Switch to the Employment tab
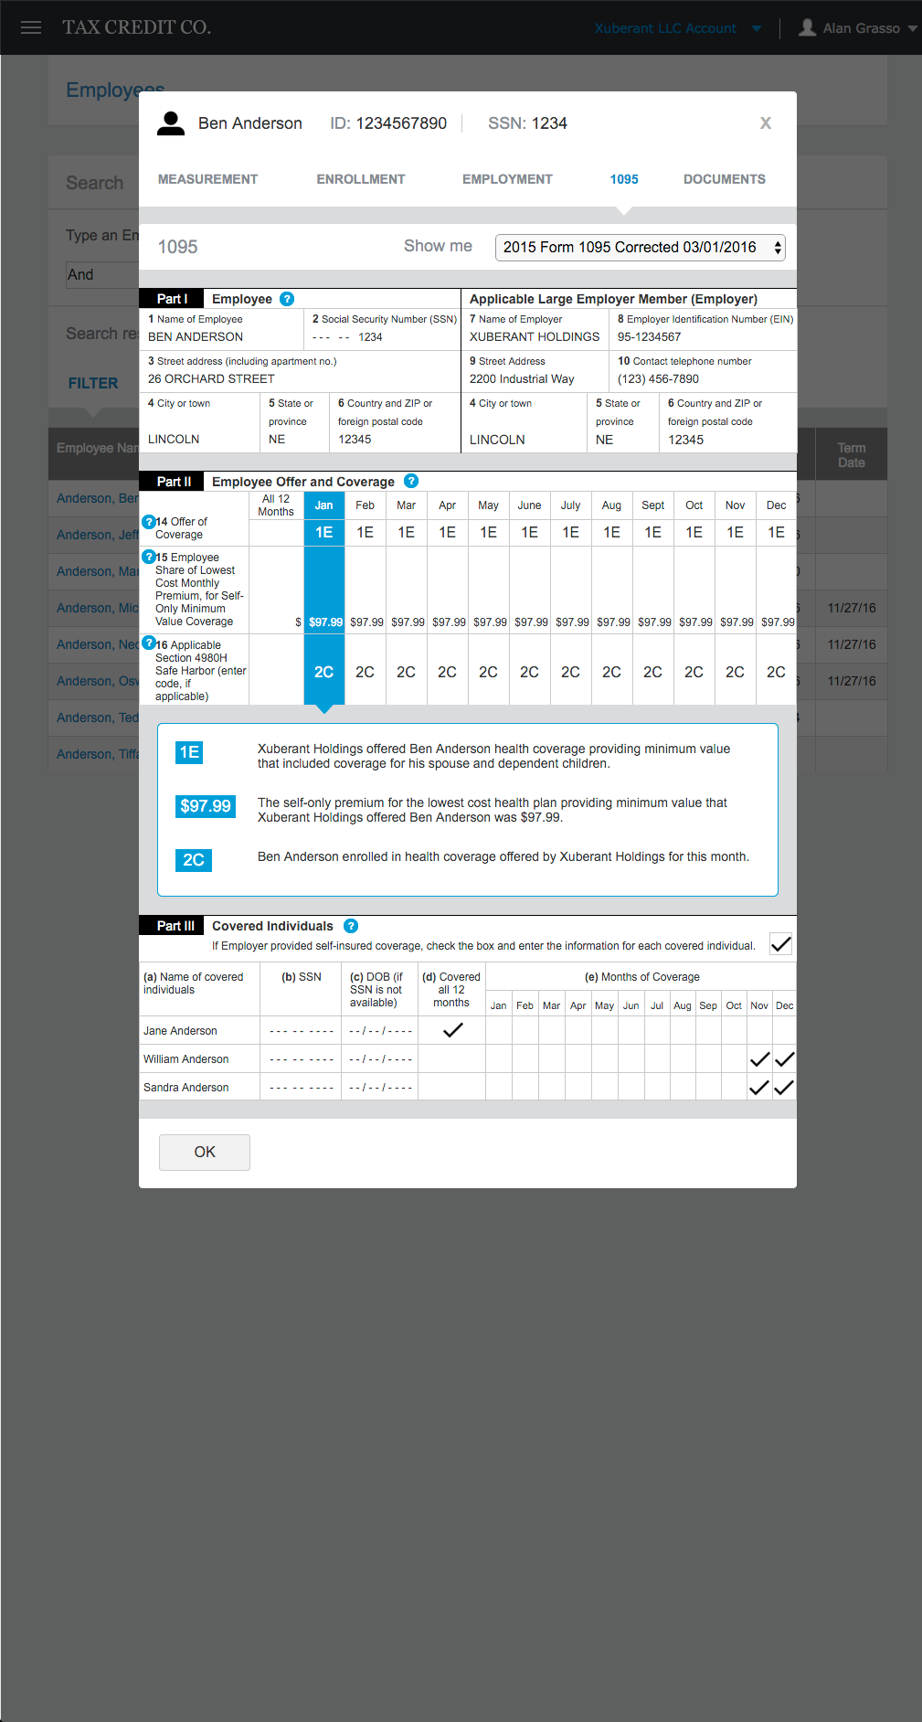The width and height of the screenshot is (922, 1722). 507,179
